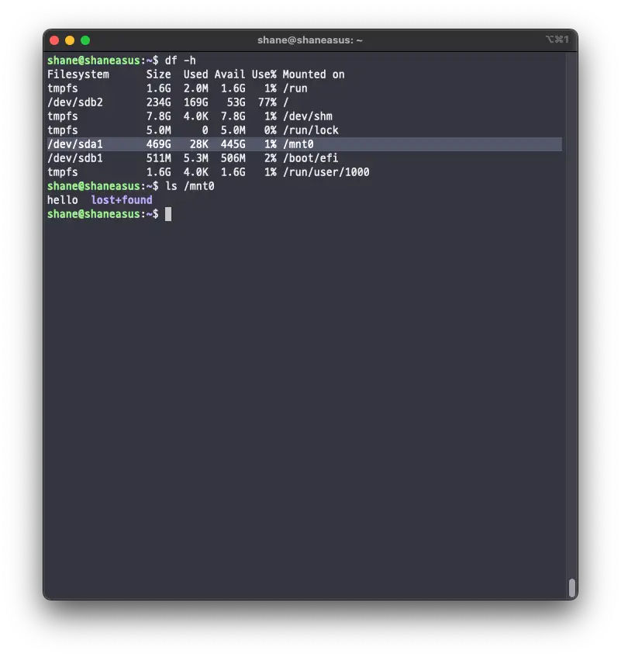Click the 445G available value
The width and height of the screenshot is (621, 657).
(233, 144)
